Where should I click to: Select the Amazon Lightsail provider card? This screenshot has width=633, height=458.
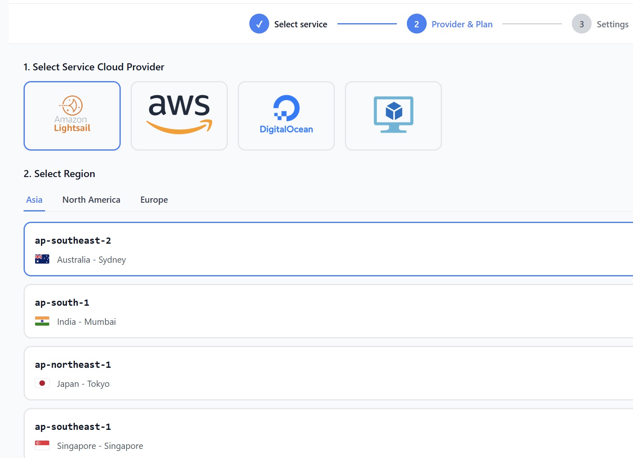coord(72,116)
